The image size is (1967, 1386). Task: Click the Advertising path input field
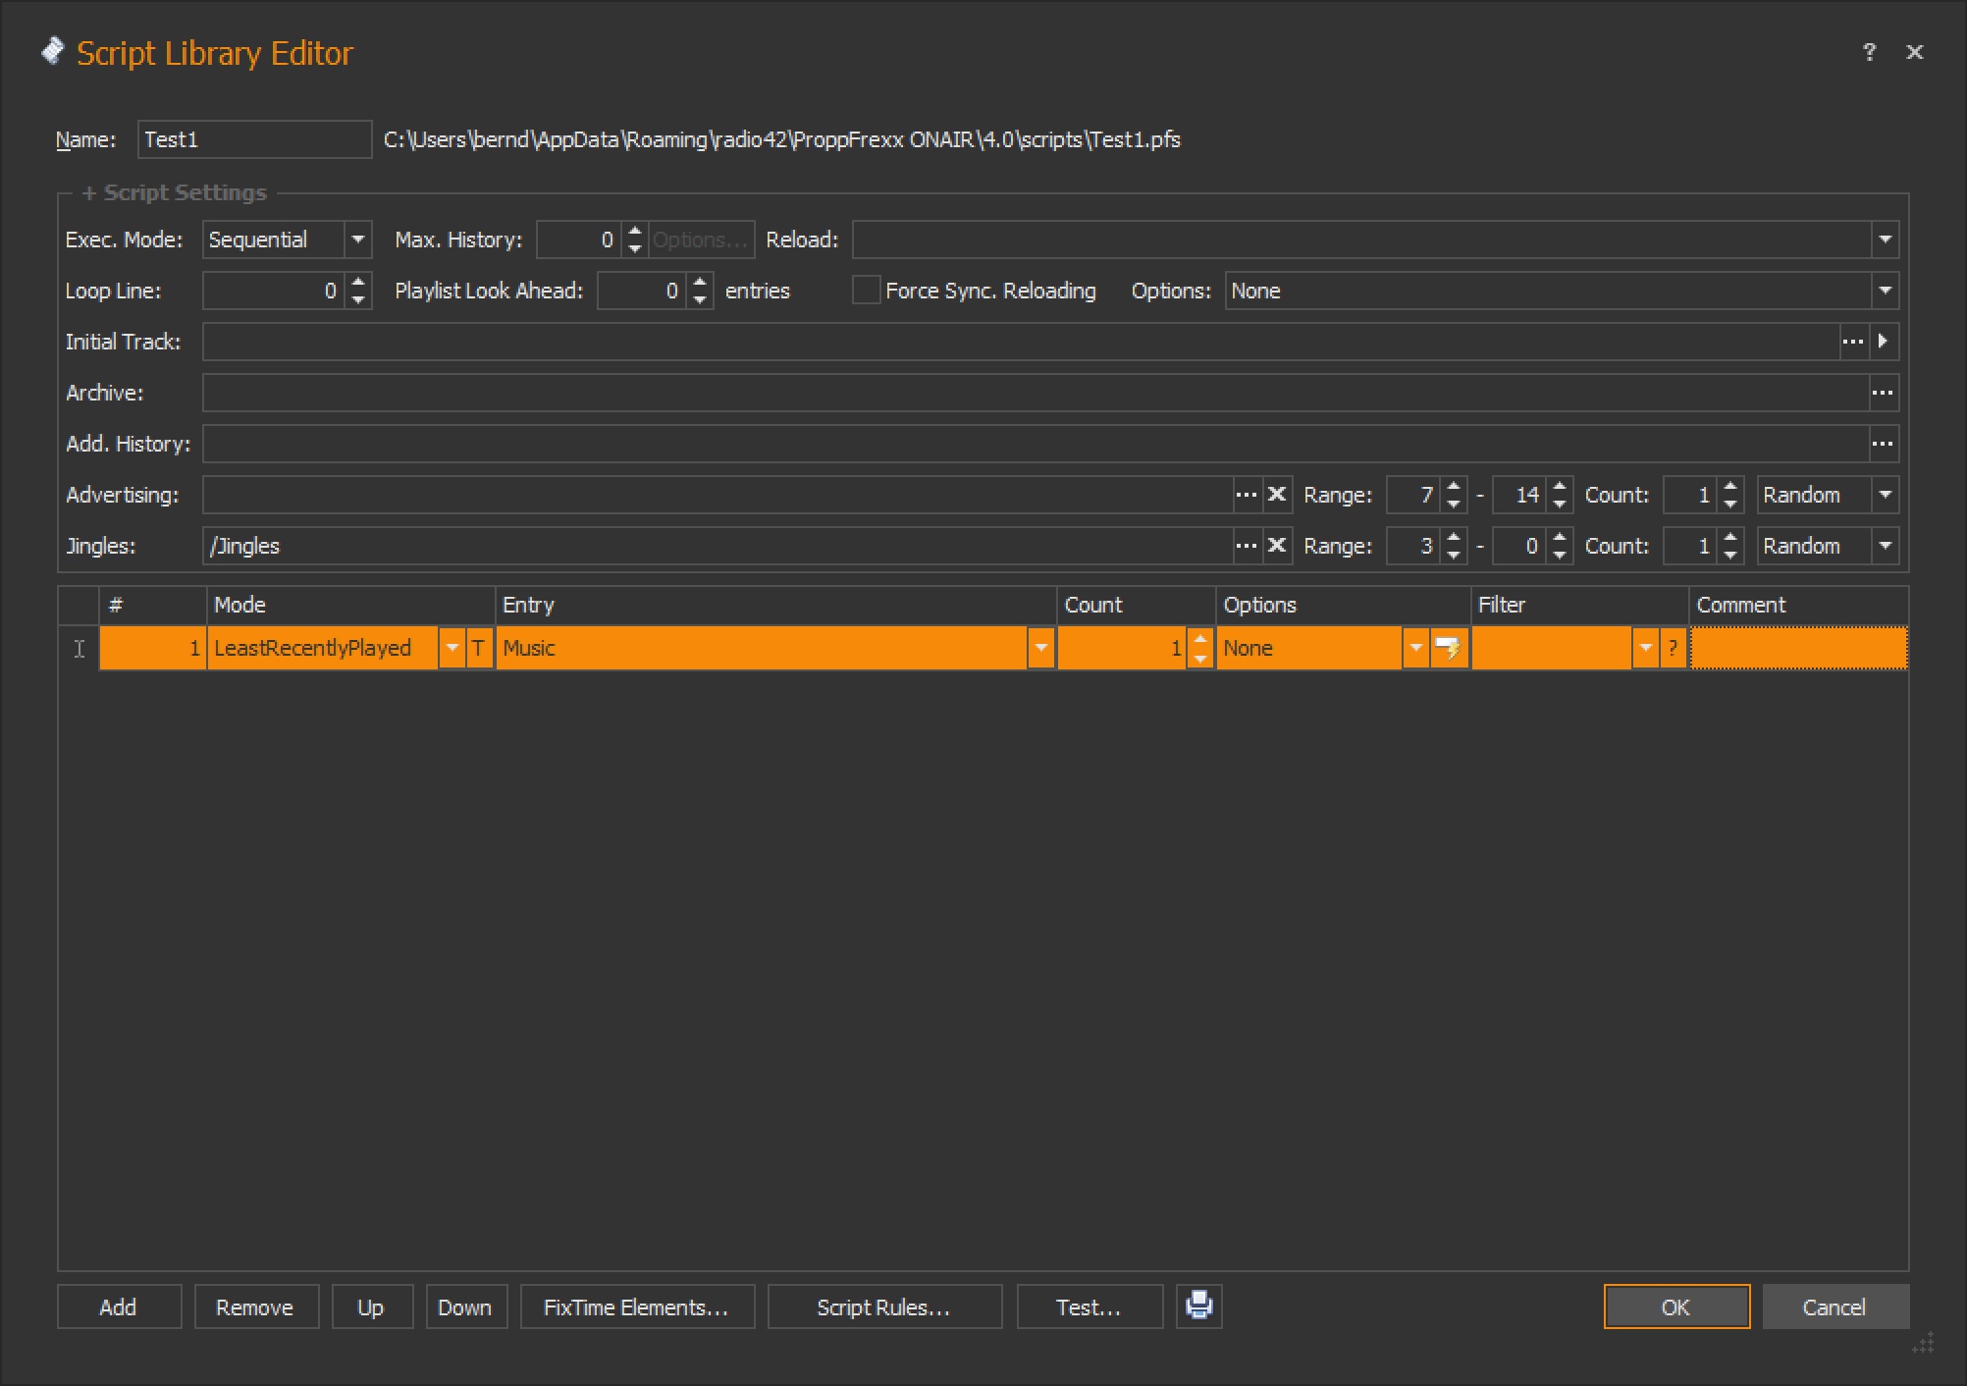(718, 495)
